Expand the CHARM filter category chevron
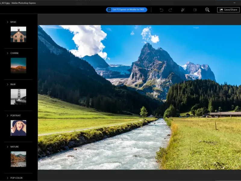 click(7, 53)
